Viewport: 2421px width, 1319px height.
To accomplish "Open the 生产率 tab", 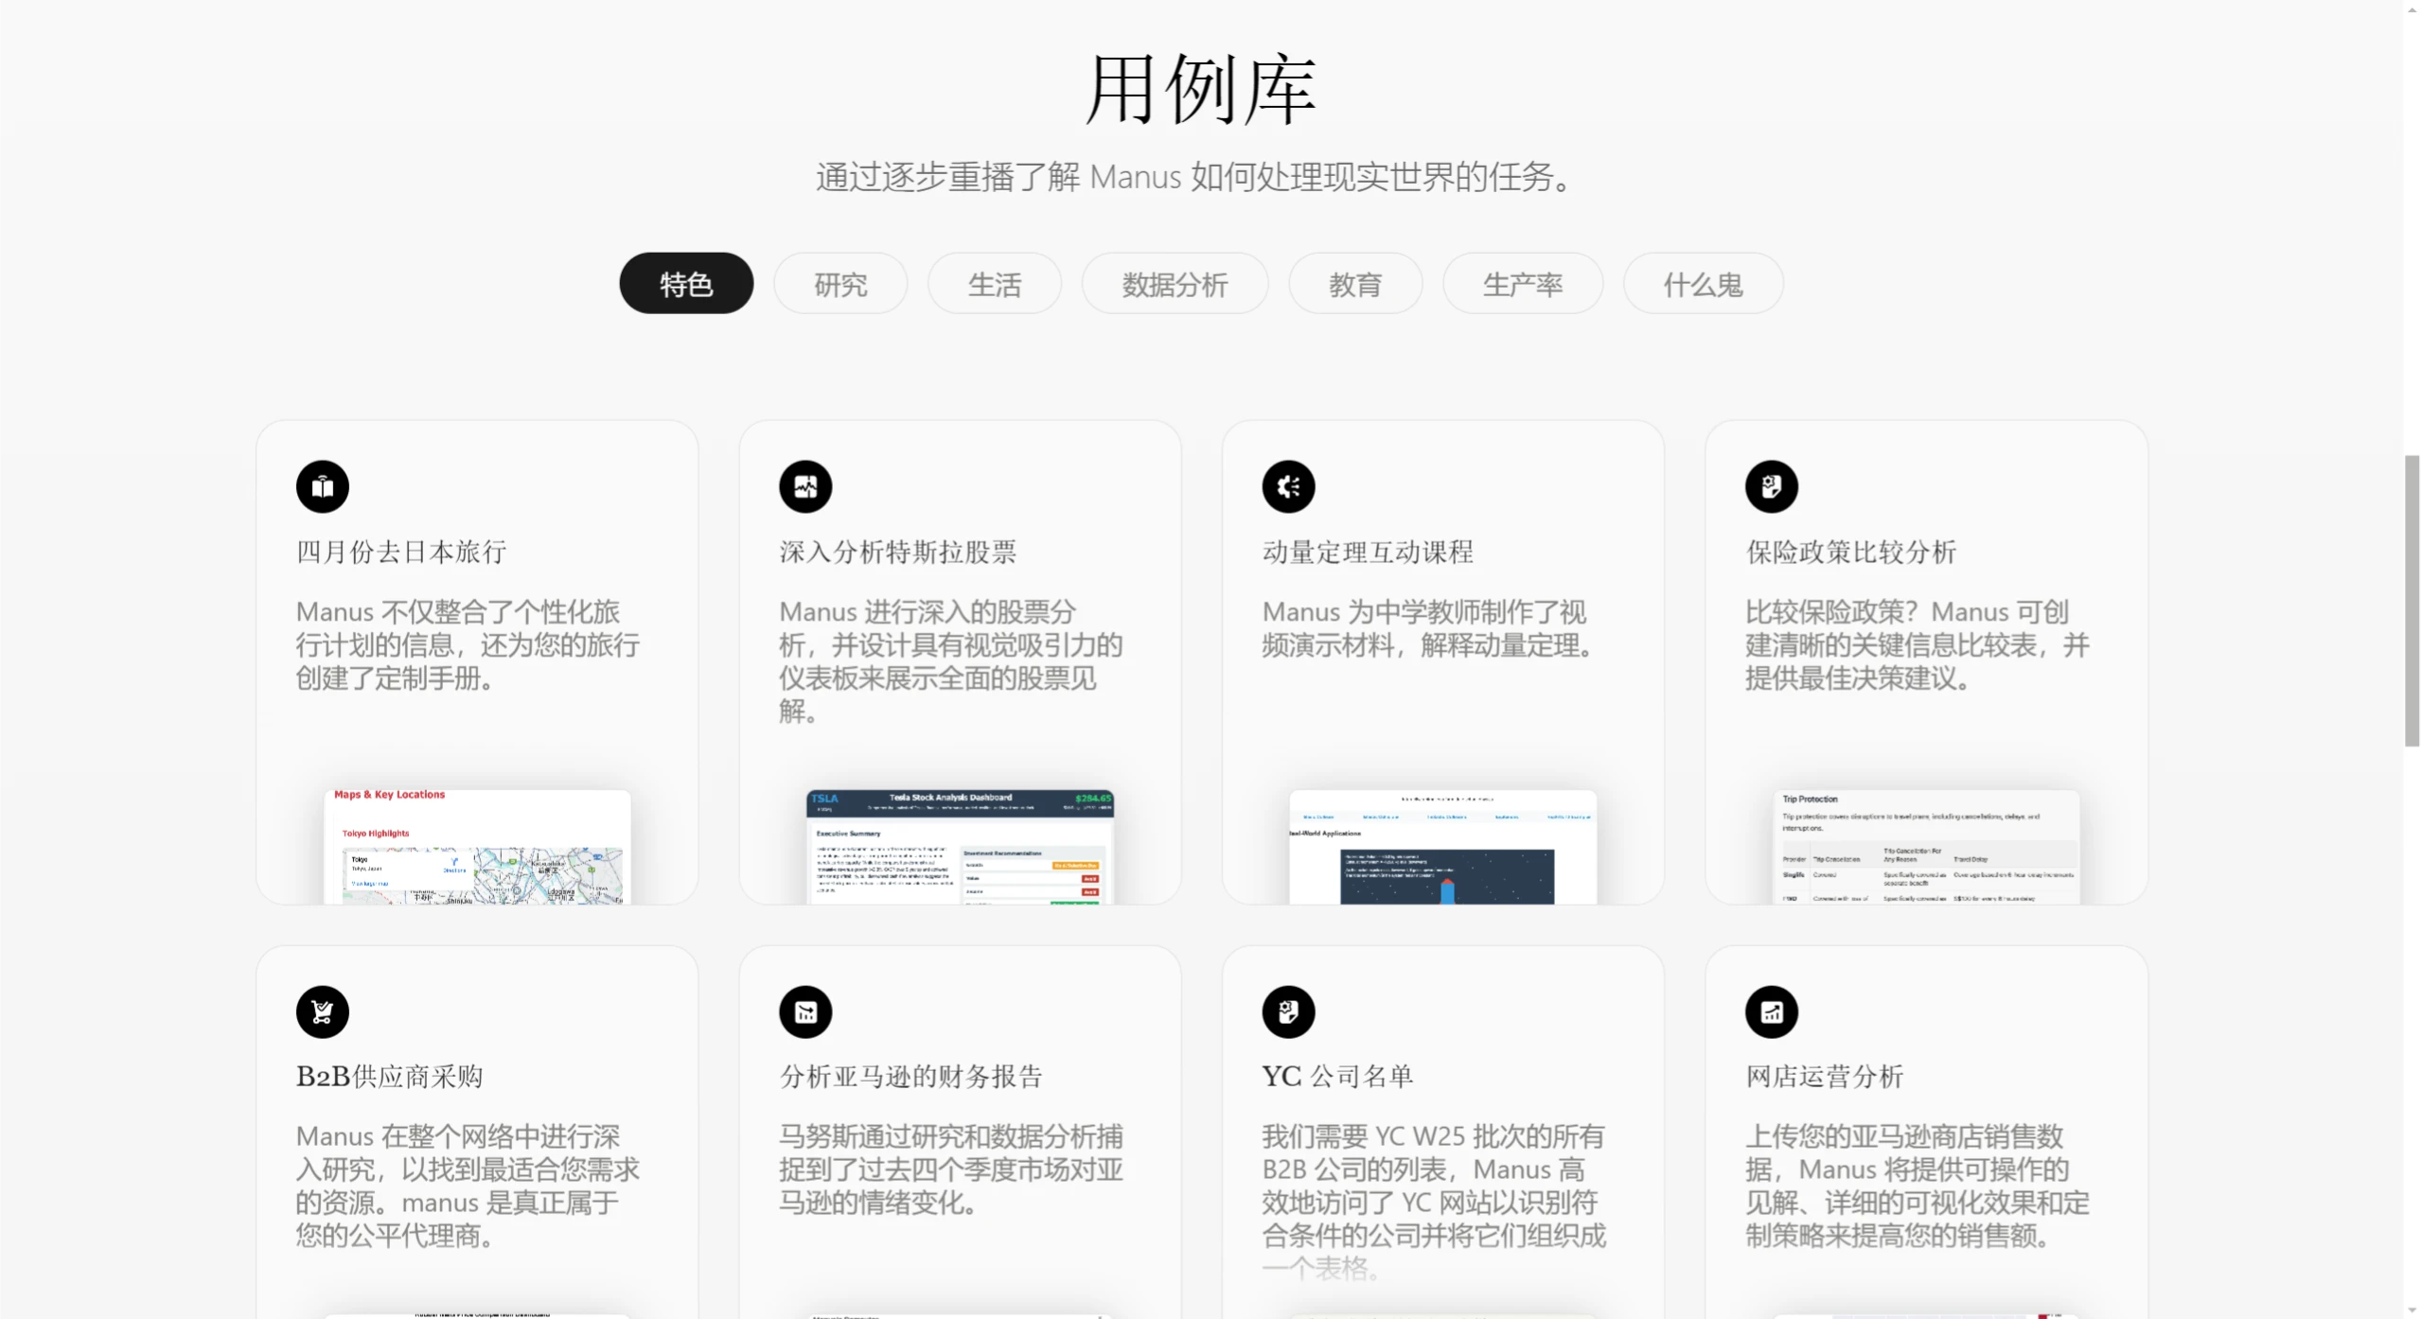I will 1523,283.
